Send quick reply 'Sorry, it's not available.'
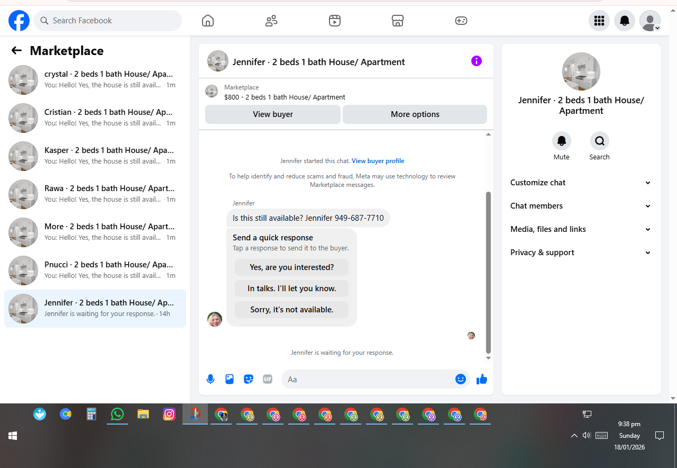Viewport: 677px width, 468px height. click(292, 310)
